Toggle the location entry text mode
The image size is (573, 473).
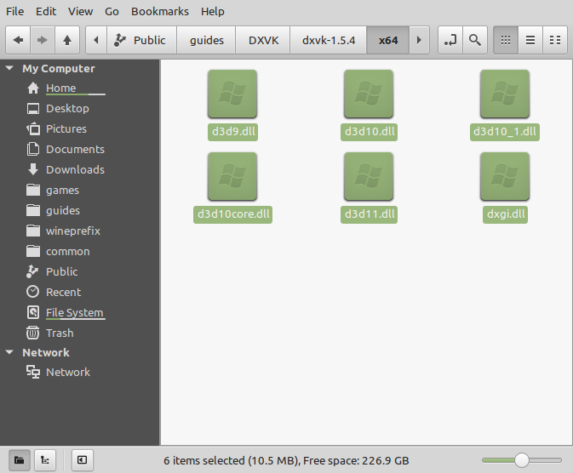[450, 40]
